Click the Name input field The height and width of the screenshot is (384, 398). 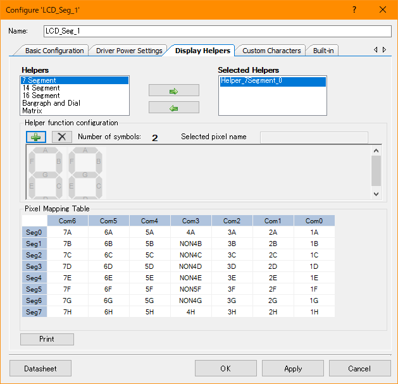point(218,31)
